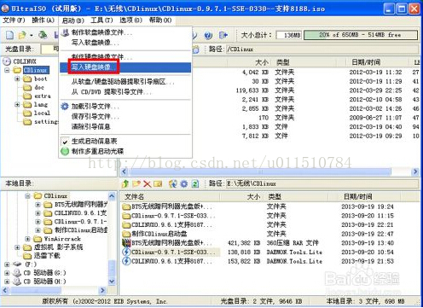Open the dropdown arrow beside the Open icon
This screenshot has height=308, width=423.
click(x=32, y=35)
